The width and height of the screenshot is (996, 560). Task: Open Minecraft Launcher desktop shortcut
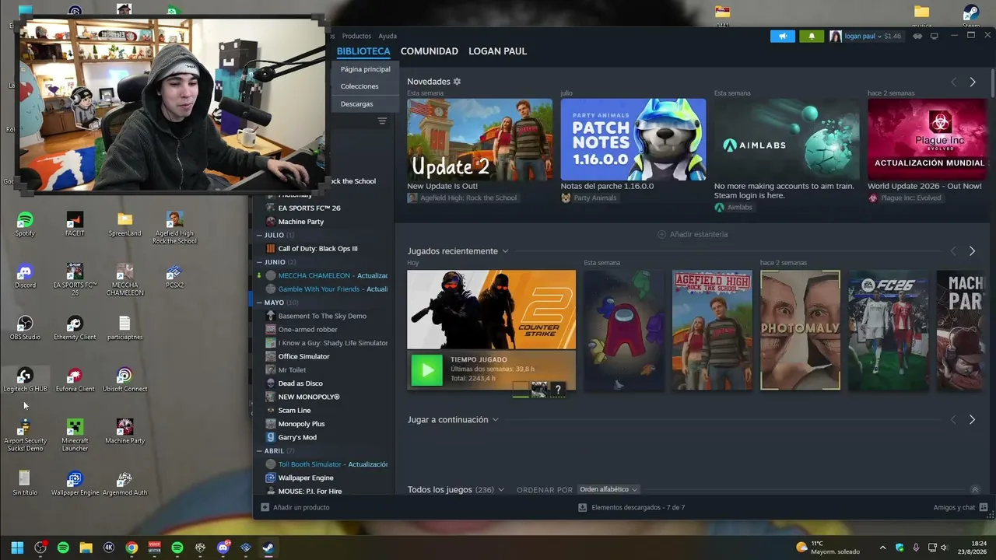tap(75, 436)
